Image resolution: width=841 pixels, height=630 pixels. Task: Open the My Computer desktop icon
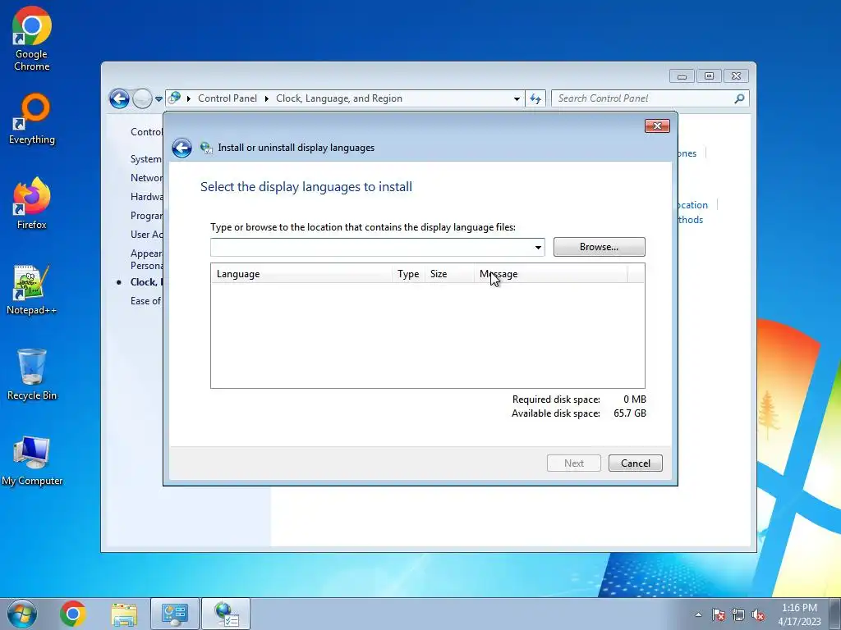[x=32, y=461]
